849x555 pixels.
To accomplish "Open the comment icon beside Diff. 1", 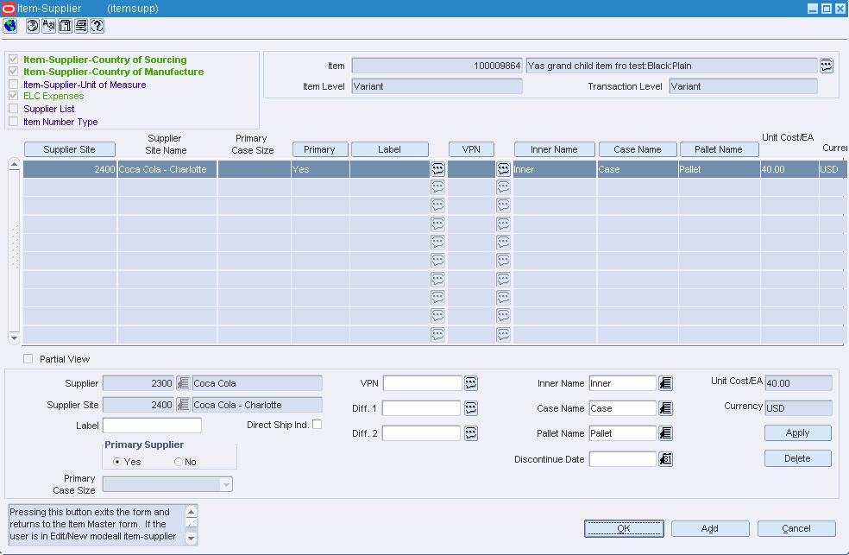I will (470, 408).
